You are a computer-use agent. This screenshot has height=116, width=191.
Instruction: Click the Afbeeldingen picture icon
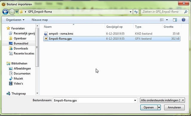11,69
